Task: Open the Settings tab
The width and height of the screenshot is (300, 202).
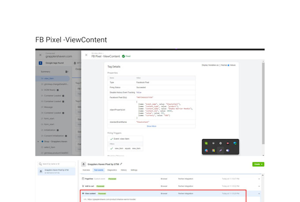Action: (x=134, y=170)
